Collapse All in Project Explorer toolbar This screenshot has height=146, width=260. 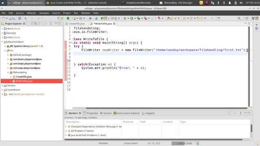point(32,24)
